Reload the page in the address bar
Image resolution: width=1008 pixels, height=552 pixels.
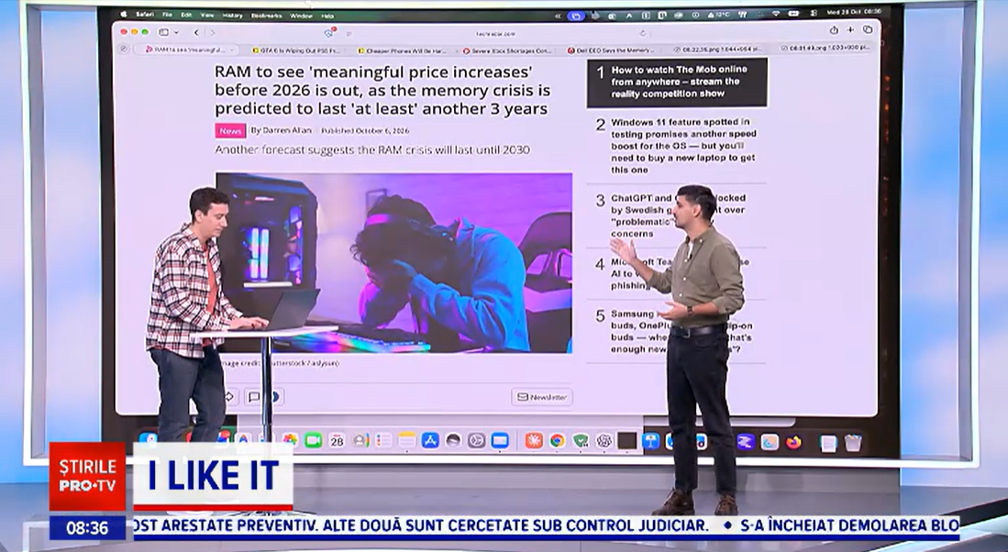(642, 33)
